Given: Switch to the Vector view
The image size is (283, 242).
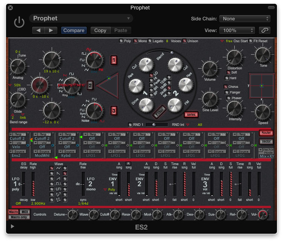Looking at the screenshot, I should [266, 141].
